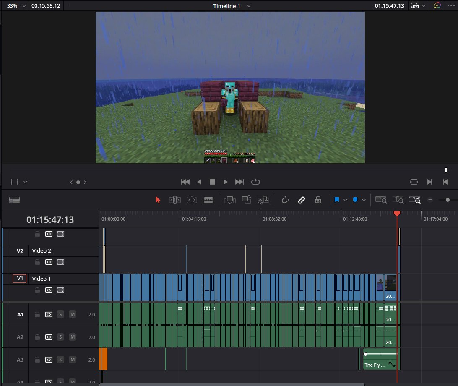Mute the A2 audio track
Screen dimensions: 458x386
click(x=73, y=337)
